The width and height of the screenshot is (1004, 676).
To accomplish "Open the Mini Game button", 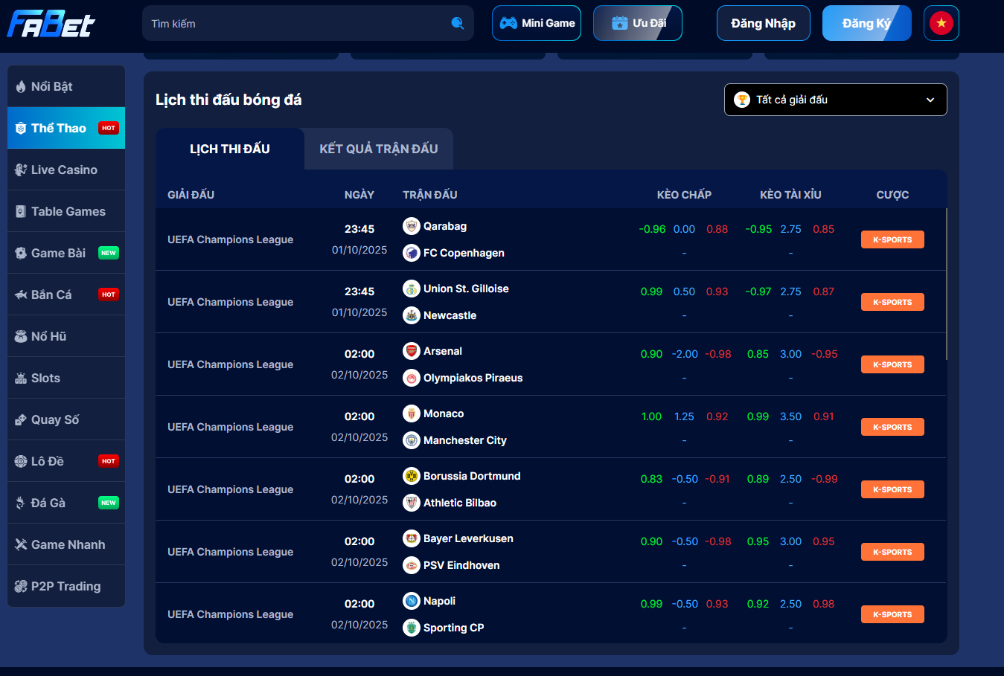I will (537, 23).
